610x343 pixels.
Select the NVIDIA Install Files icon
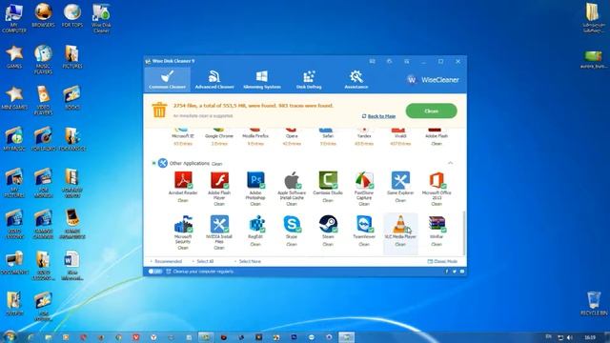click(x=219, y=225)
